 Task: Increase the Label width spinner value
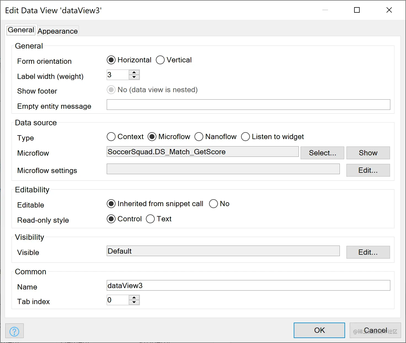pyautogui.click(x=134, y=72)
